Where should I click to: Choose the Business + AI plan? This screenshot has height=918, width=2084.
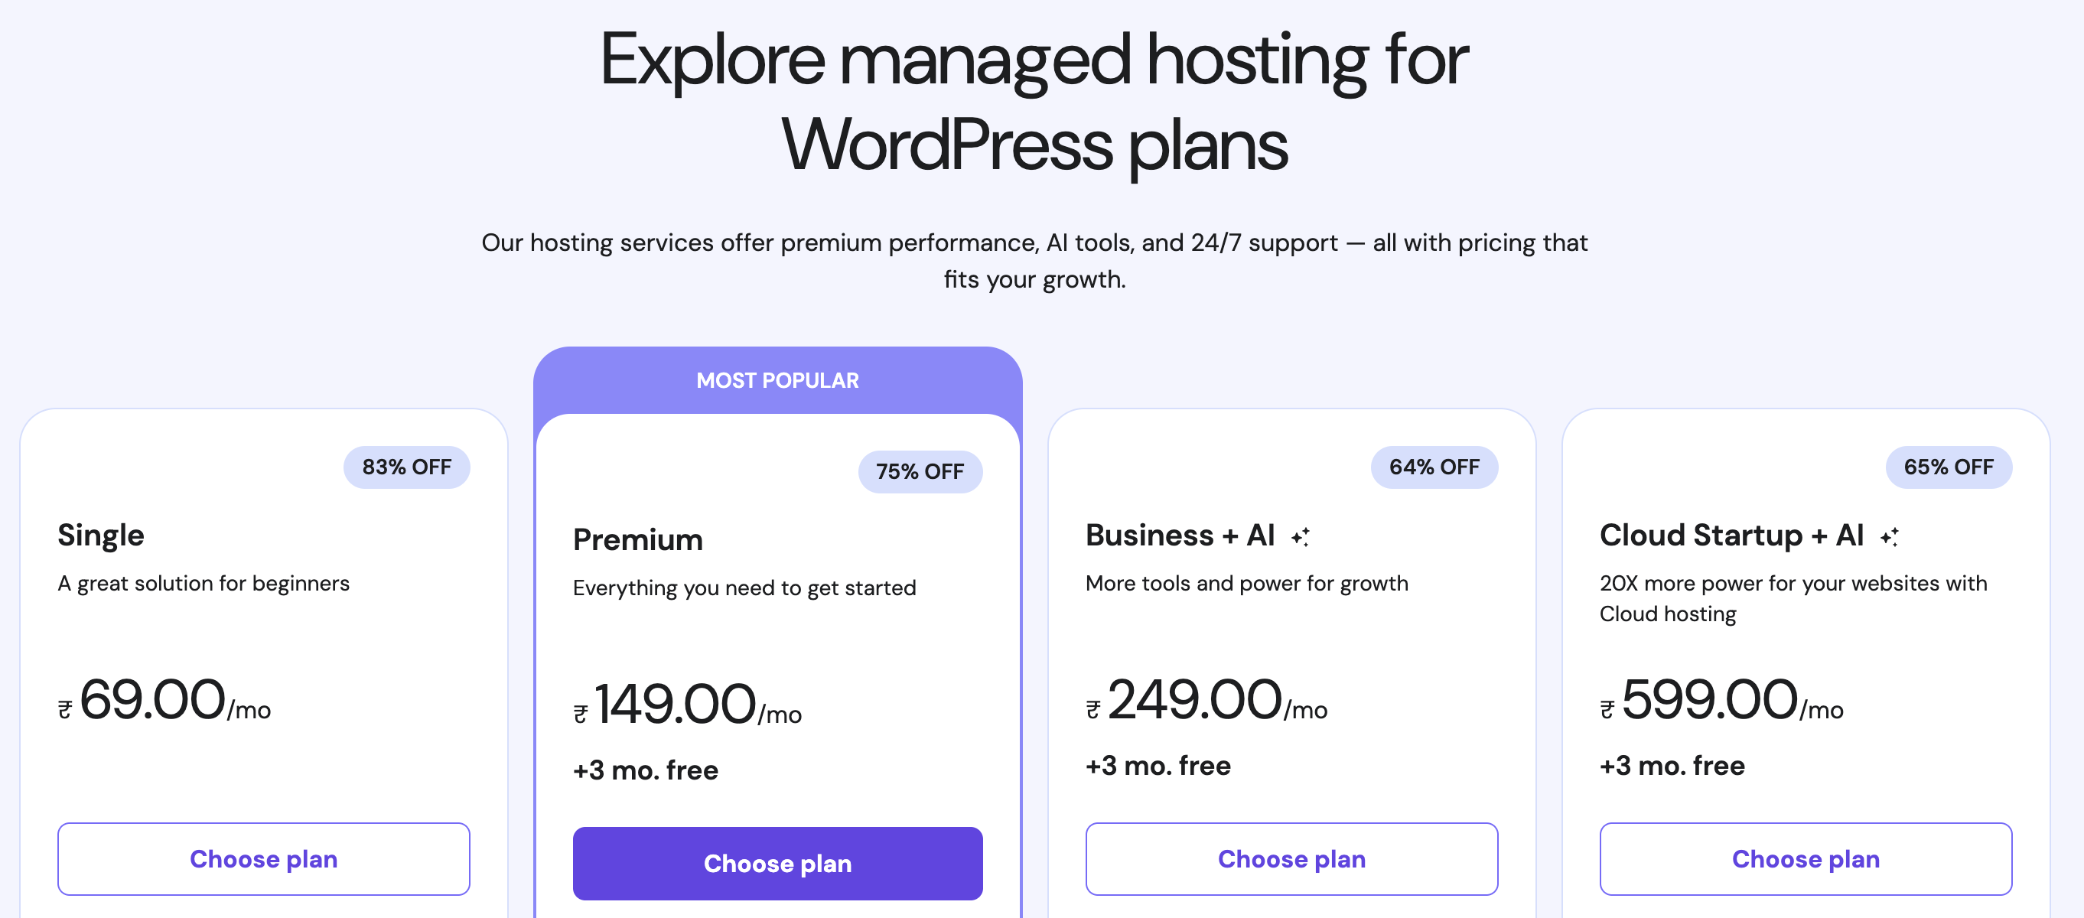(x=1291, y=859)
